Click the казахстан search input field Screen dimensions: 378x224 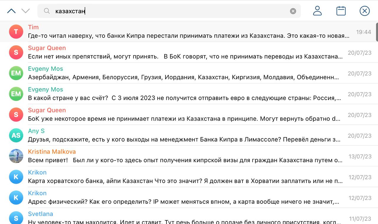[x=171, y=11]
